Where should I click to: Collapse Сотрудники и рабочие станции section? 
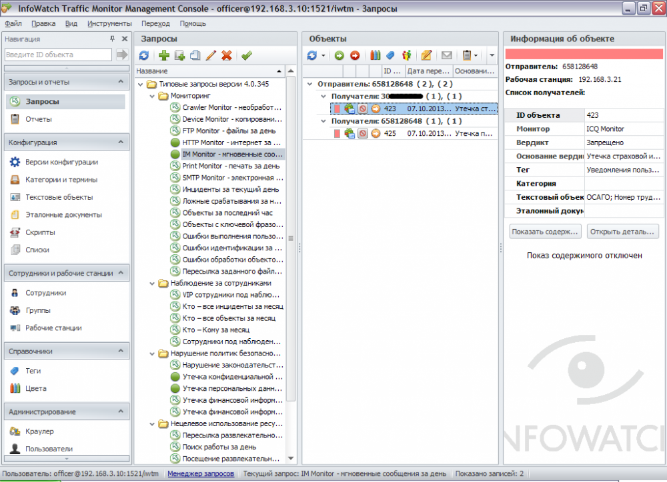[x=121, y=273]
